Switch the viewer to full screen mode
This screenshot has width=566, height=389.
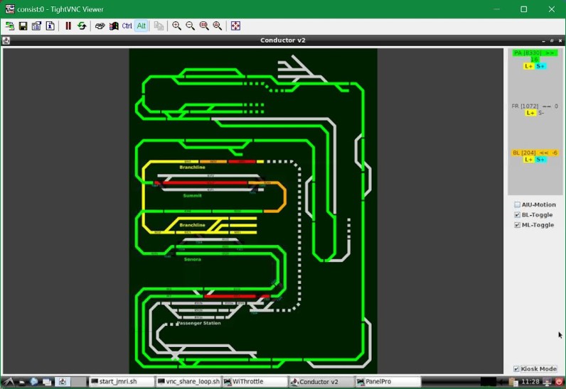[x=235, y=26]
